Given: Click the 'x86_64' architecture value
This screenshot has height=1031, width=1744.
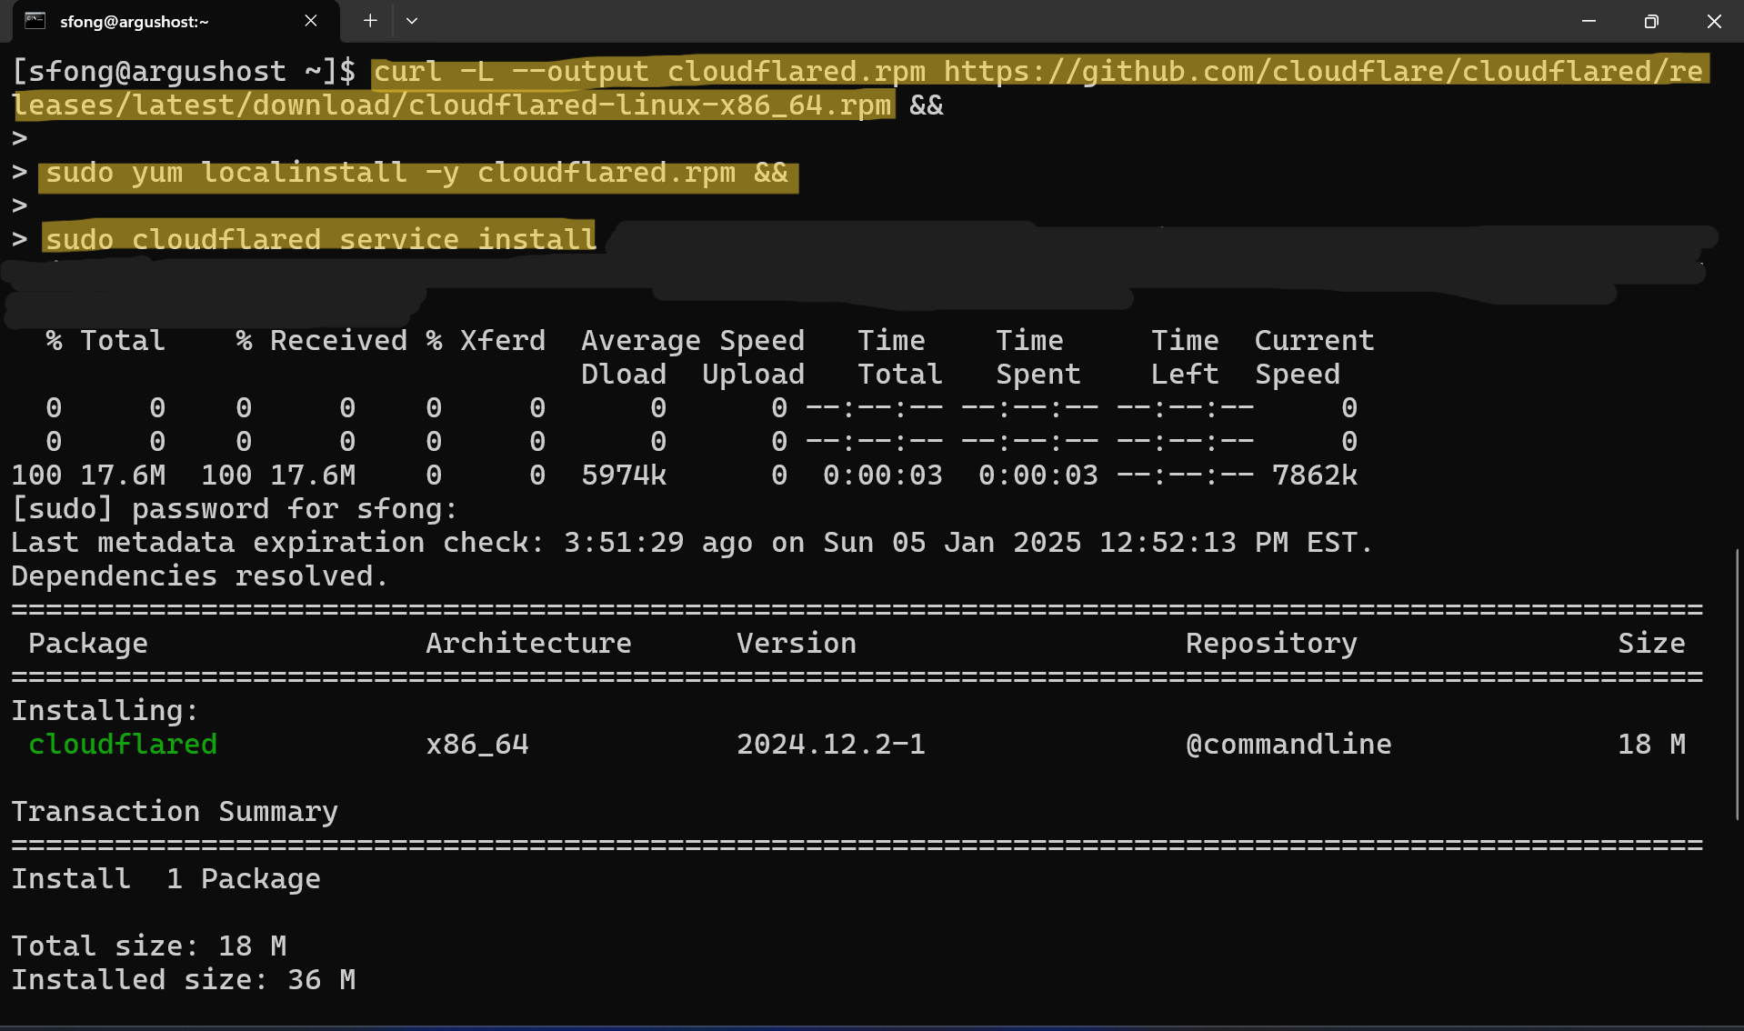Looking at the screenshot, I should tap(477, 745).
